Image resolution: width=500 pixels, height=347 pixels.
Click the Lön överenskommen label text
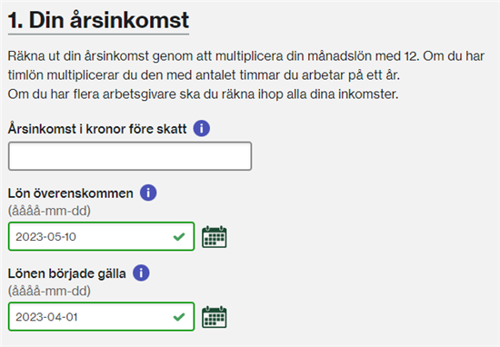[x=71, y=193]
